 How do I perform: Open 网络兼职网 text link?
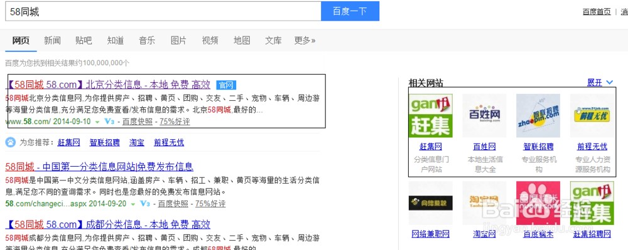(x=431, y=234)
